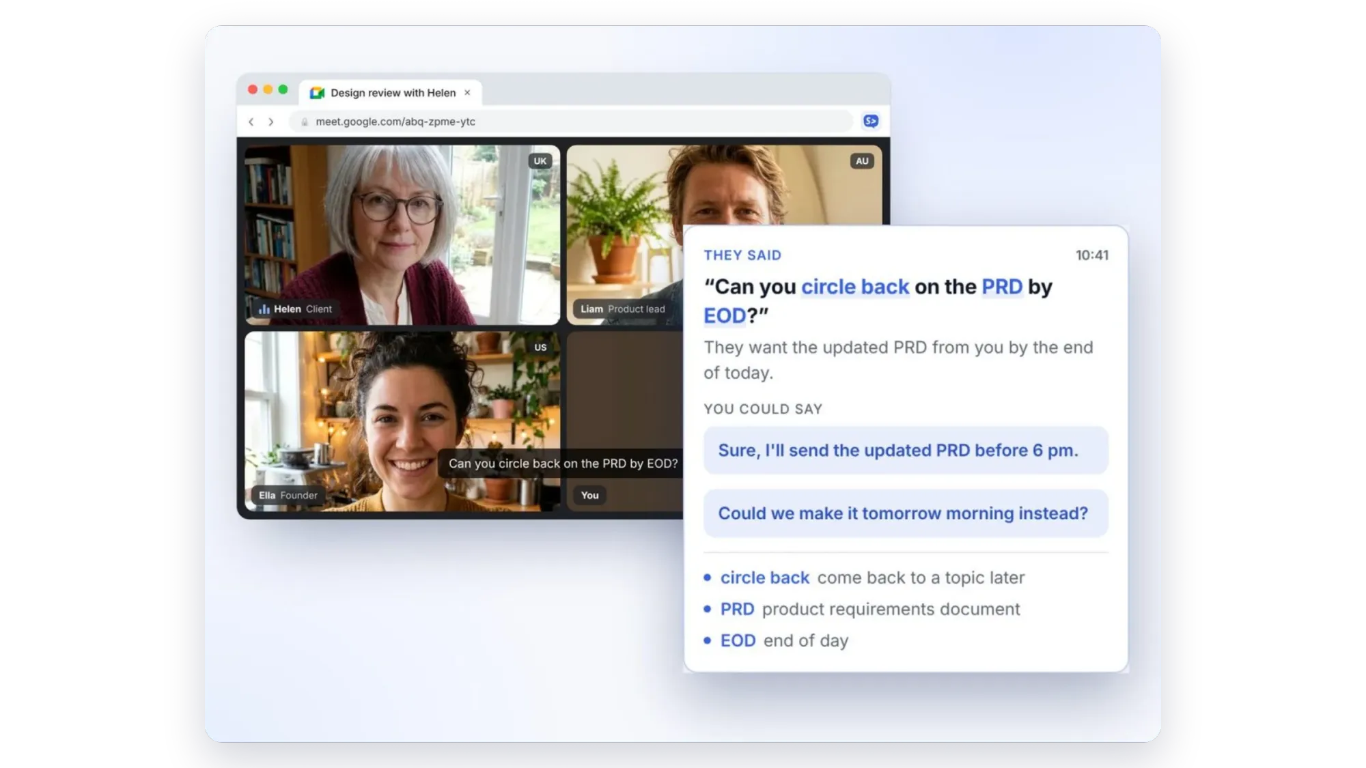1366x768 pixels.
Task: Click the explanation 'They want the updated PRD…'
Action: pyautogui.click(x=898, y=360)
